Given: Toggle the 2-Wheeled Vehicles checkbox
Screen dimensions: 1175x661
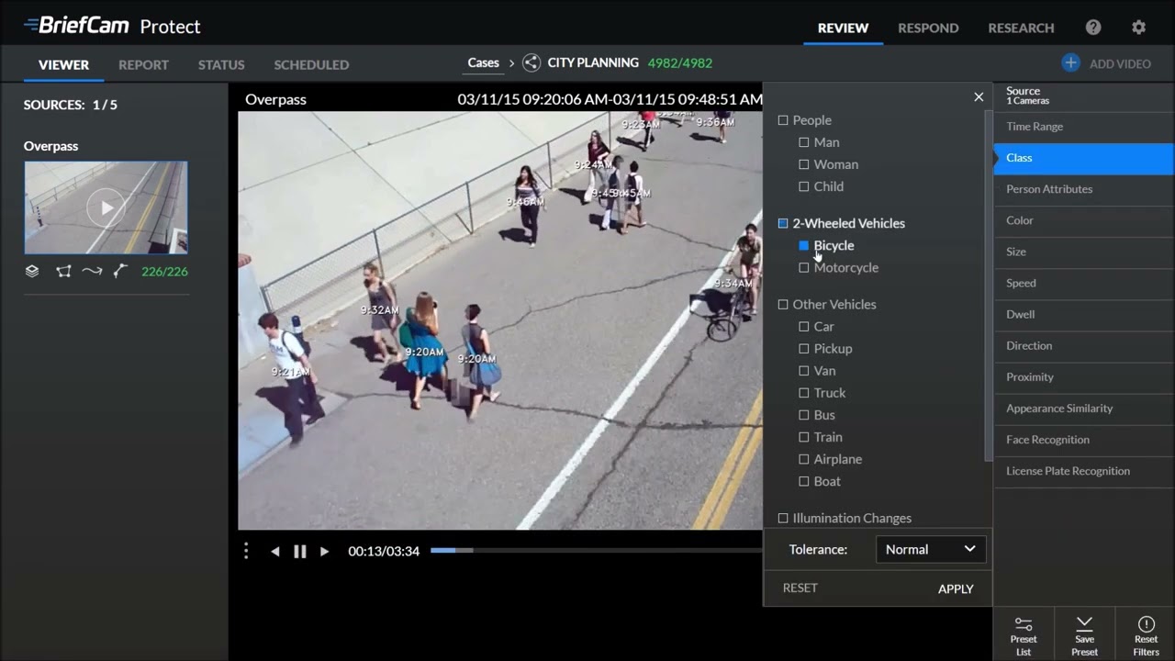Looking at the screenshot, I should click(x=783, y=223).
